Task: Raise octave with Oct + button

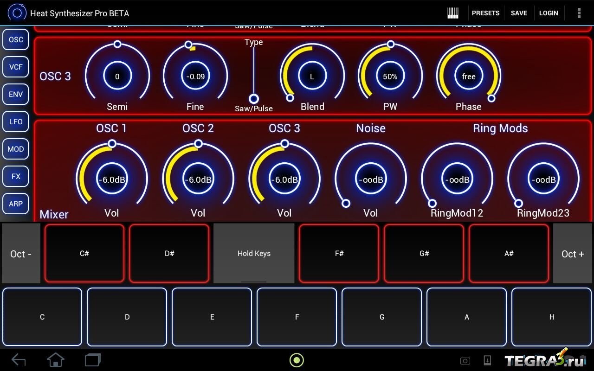Action: 573,254
